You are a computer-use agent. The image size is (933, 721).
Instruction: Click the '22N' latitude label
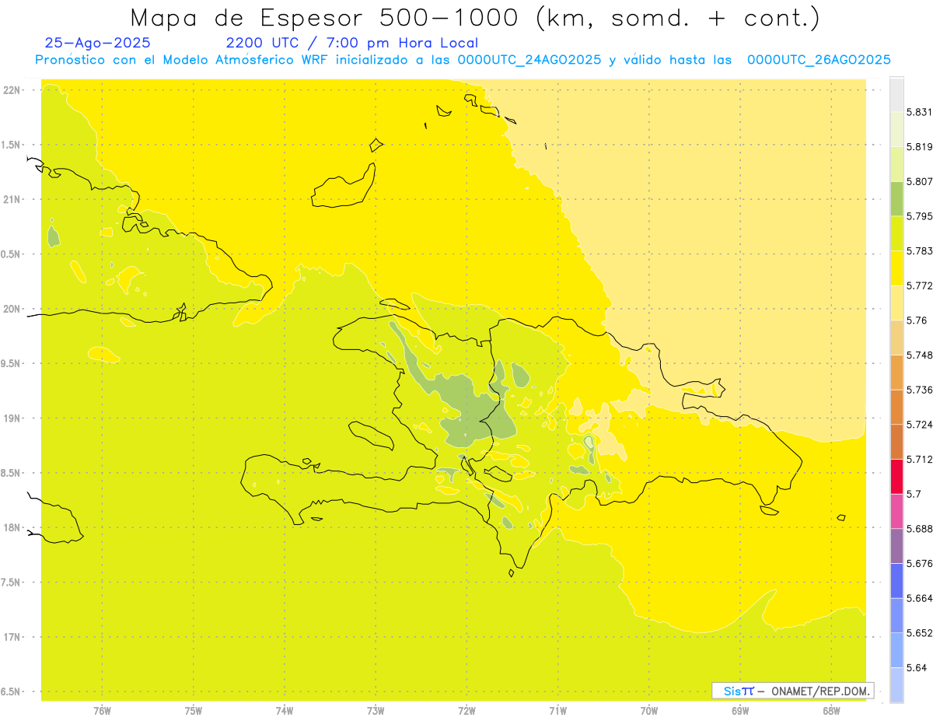click(x=13, y=90)
